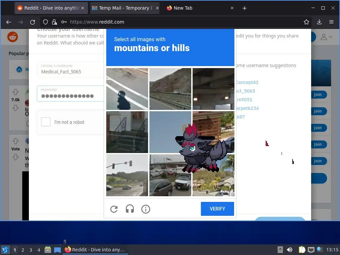Switch to the New Tab tab
Viewport: 340px width, 255px height.
pyautogui.click(x=200, y=8)
